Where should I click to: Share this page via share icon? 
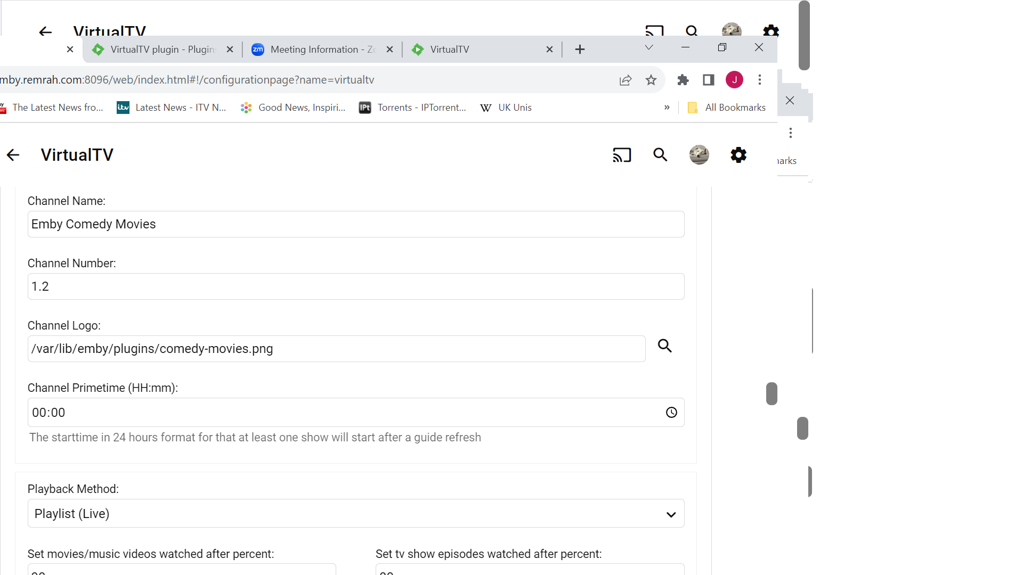coord(626,80)
